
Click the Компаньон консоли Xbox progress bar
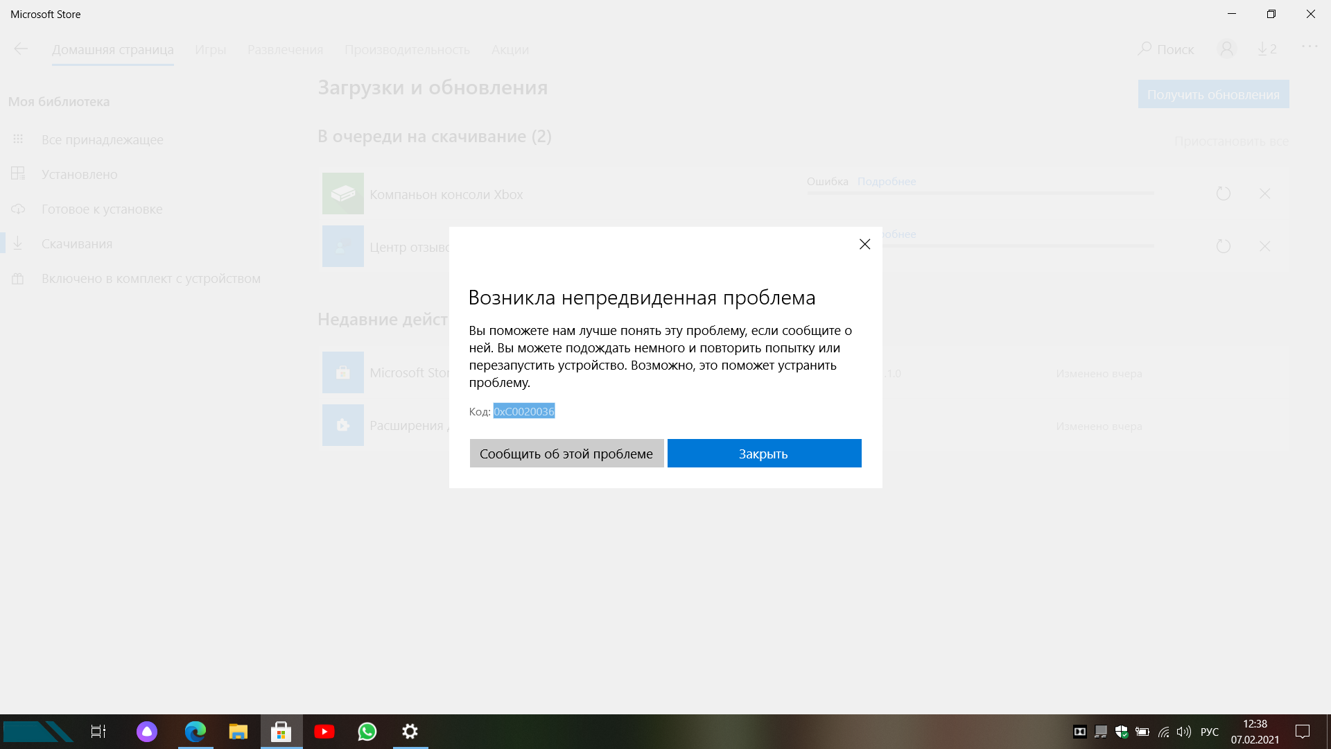point(980,193)
